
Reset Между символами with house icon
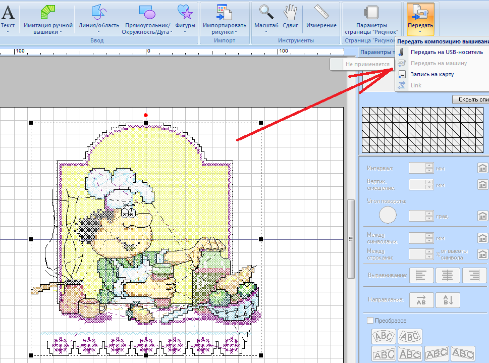(483, 238)
